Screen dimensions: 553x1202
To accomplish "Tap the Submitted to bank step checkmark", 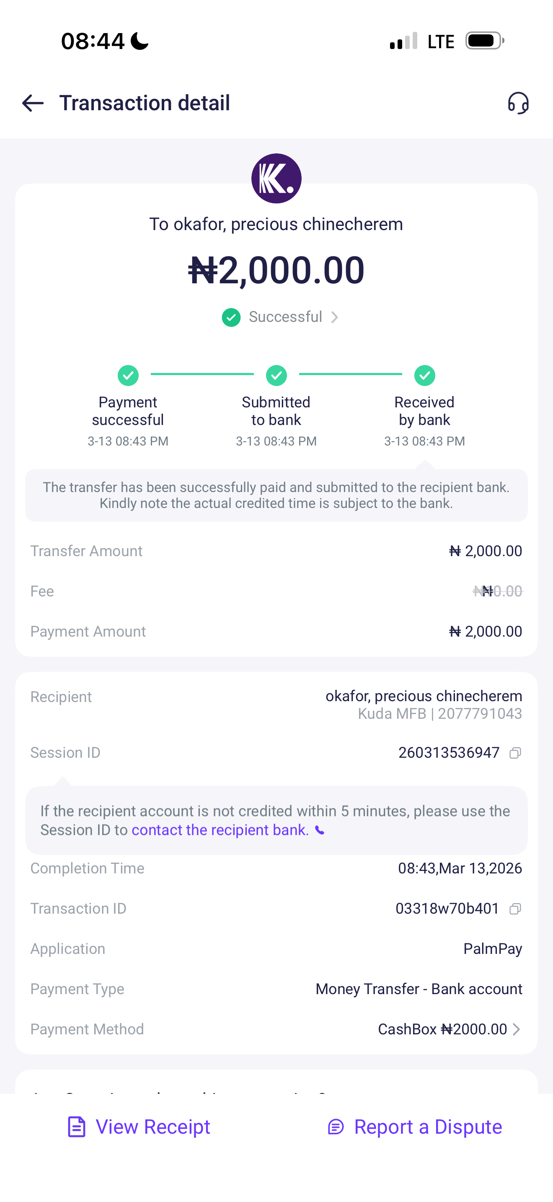I will [276, 375].
